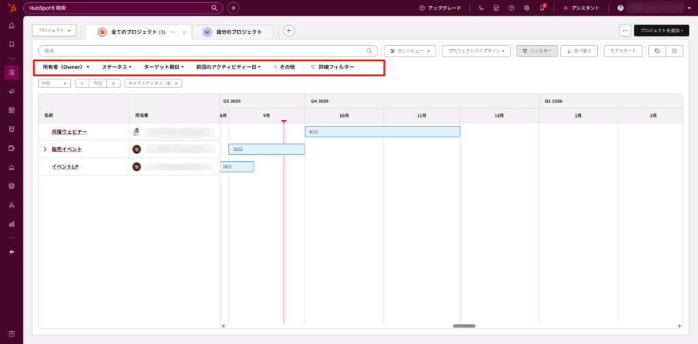Open the Automation workflow sidebar icon
This screenshot has width=698, height=344.
click(x=12, y=205)
